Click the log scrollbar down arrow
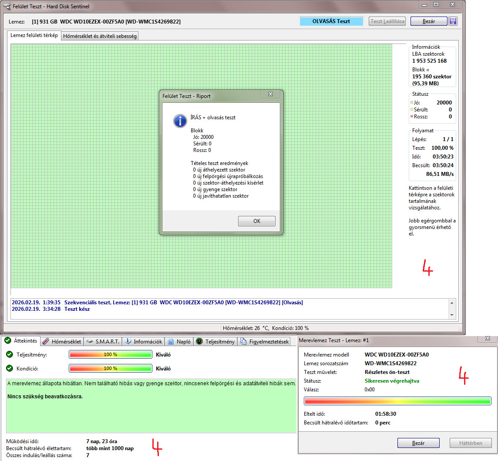 (451, 315)
